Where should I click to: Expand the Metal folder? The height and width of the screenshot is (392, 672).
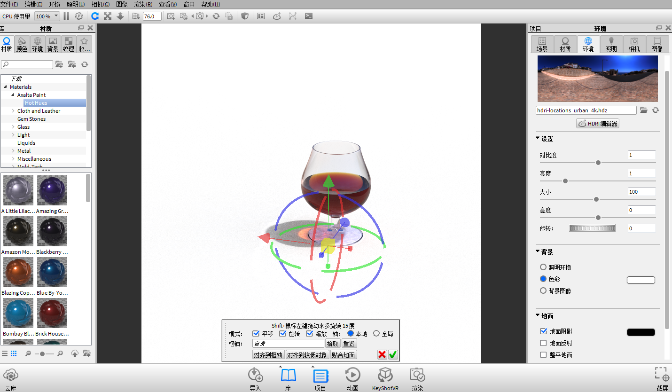pyautogui.click(x=13, y=151)
